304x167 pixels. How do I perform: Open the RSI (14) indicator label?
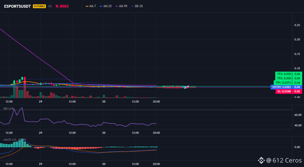pos(9,108)
